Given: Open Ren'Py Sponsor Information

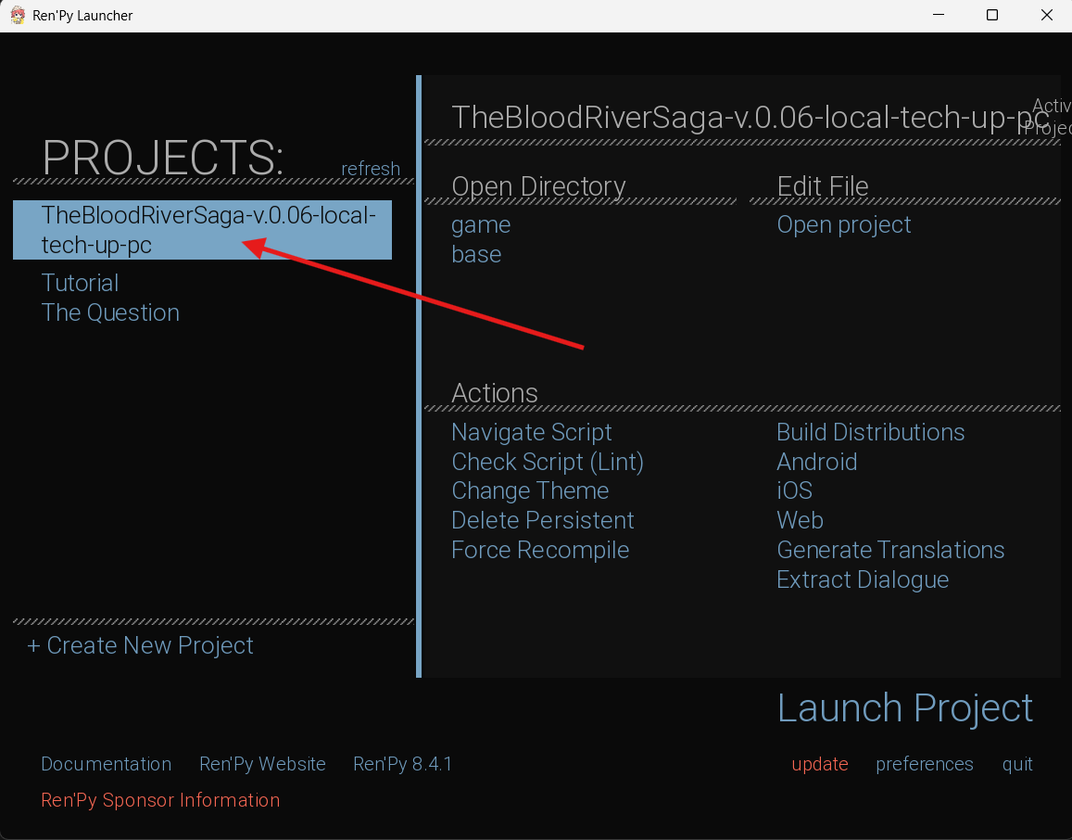Looking at the screenshot, I should click(x=160, y=800).
